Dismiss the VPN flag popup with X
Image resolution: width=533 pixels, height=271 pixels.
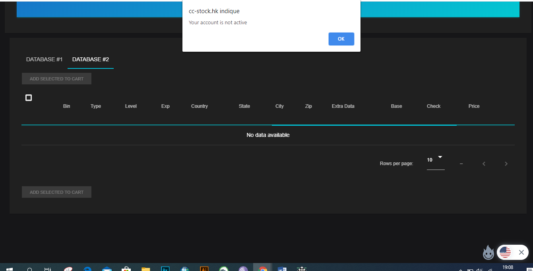click(x=521, y=252)
